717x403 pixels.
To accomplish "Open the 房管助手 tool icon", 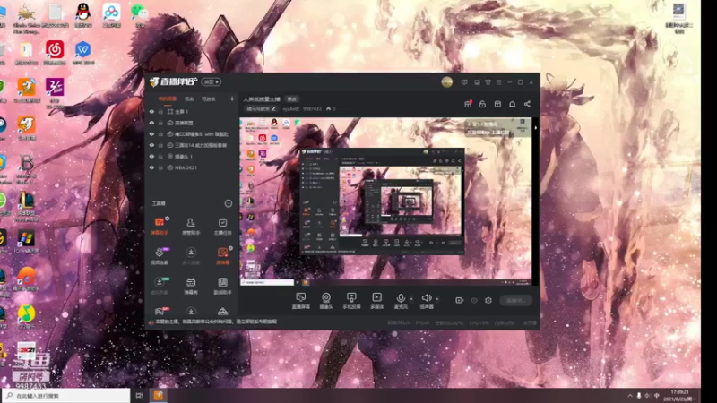I will [191, 226].
